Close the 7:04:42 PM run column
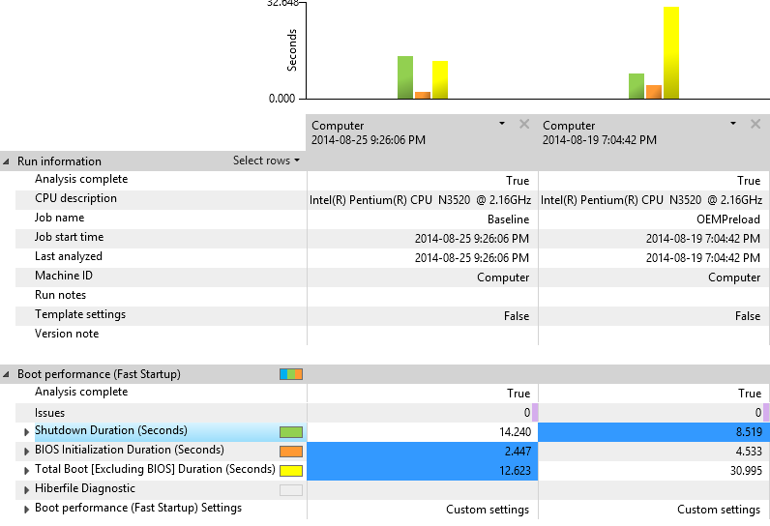 point(755,124)
